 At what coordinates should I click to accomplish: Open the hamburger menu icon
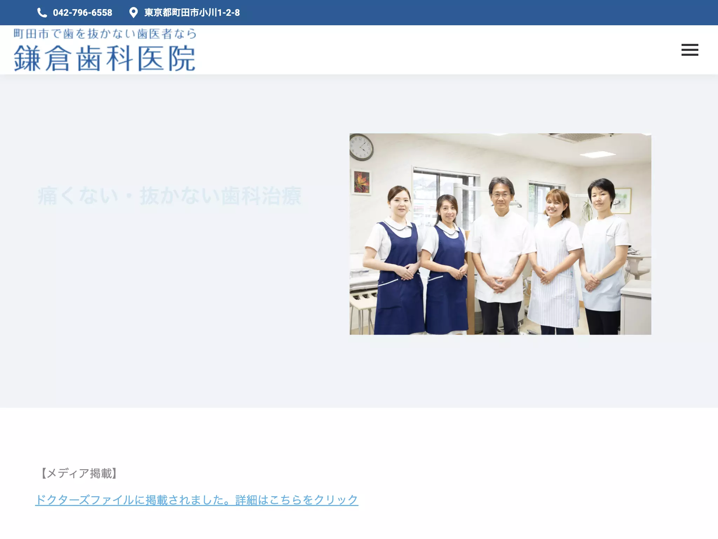(x=690, y=50)
